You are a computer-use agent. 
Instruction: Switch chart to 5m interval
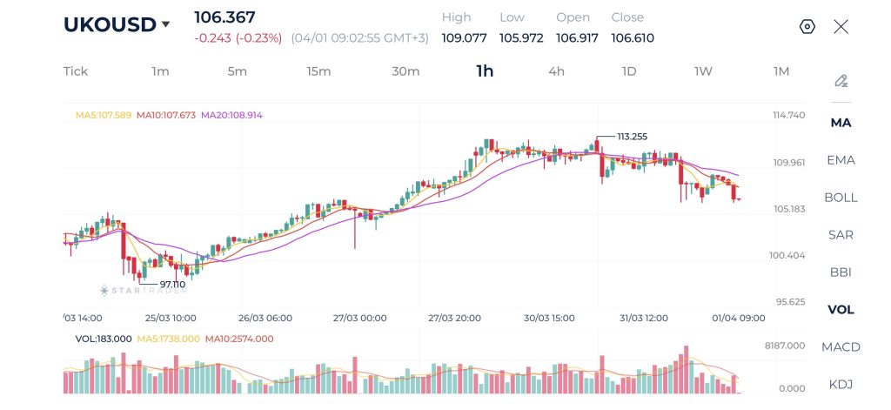[x=237, y=71]
